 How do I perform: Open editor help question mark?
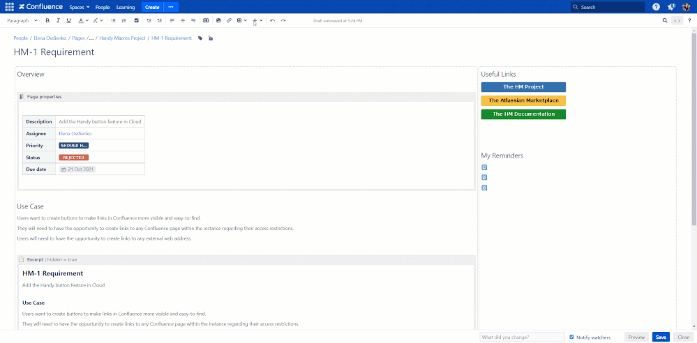(x=689, y=20)
